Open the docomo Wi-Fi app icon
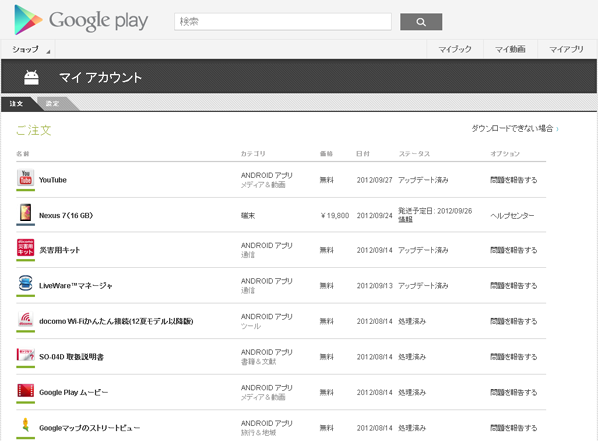 26,319
